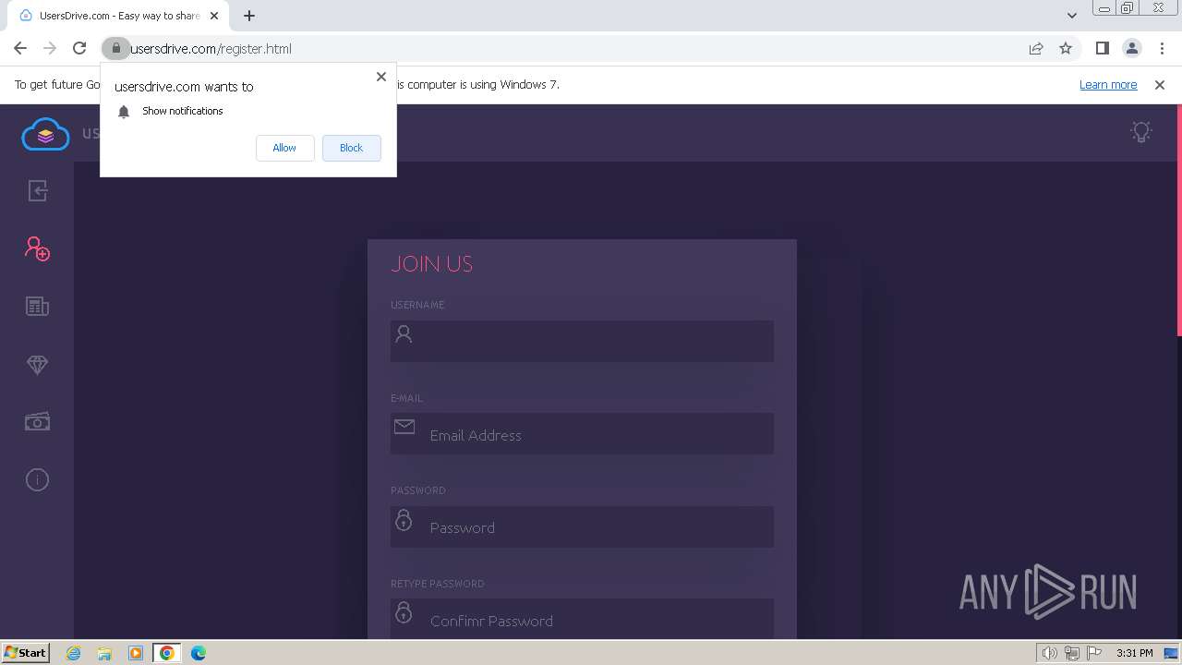
Task: Block notifications for usersdrive.com
Action: pyautogui.click(x=351, y=148)
